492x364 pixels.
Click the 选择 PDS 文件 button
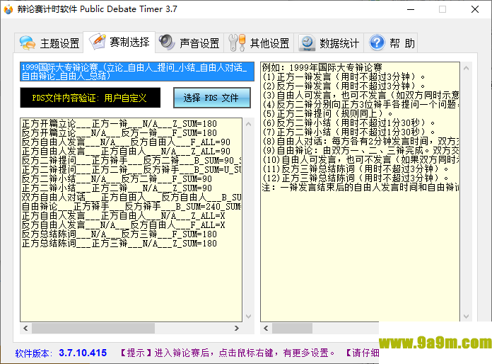point(211,98)
